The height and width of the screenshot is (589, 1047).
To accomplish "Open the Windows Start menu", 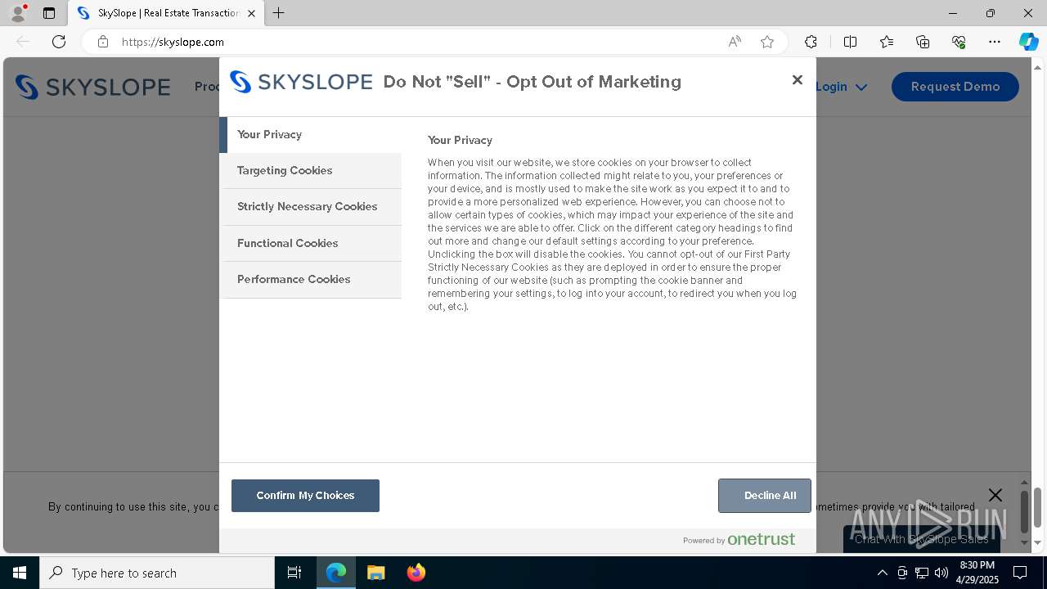I will click(x=20, y=573).
